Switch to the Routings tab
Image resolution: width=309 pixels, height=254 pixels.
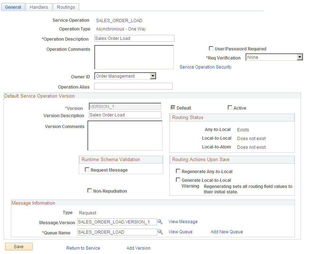tap(66, 7)
